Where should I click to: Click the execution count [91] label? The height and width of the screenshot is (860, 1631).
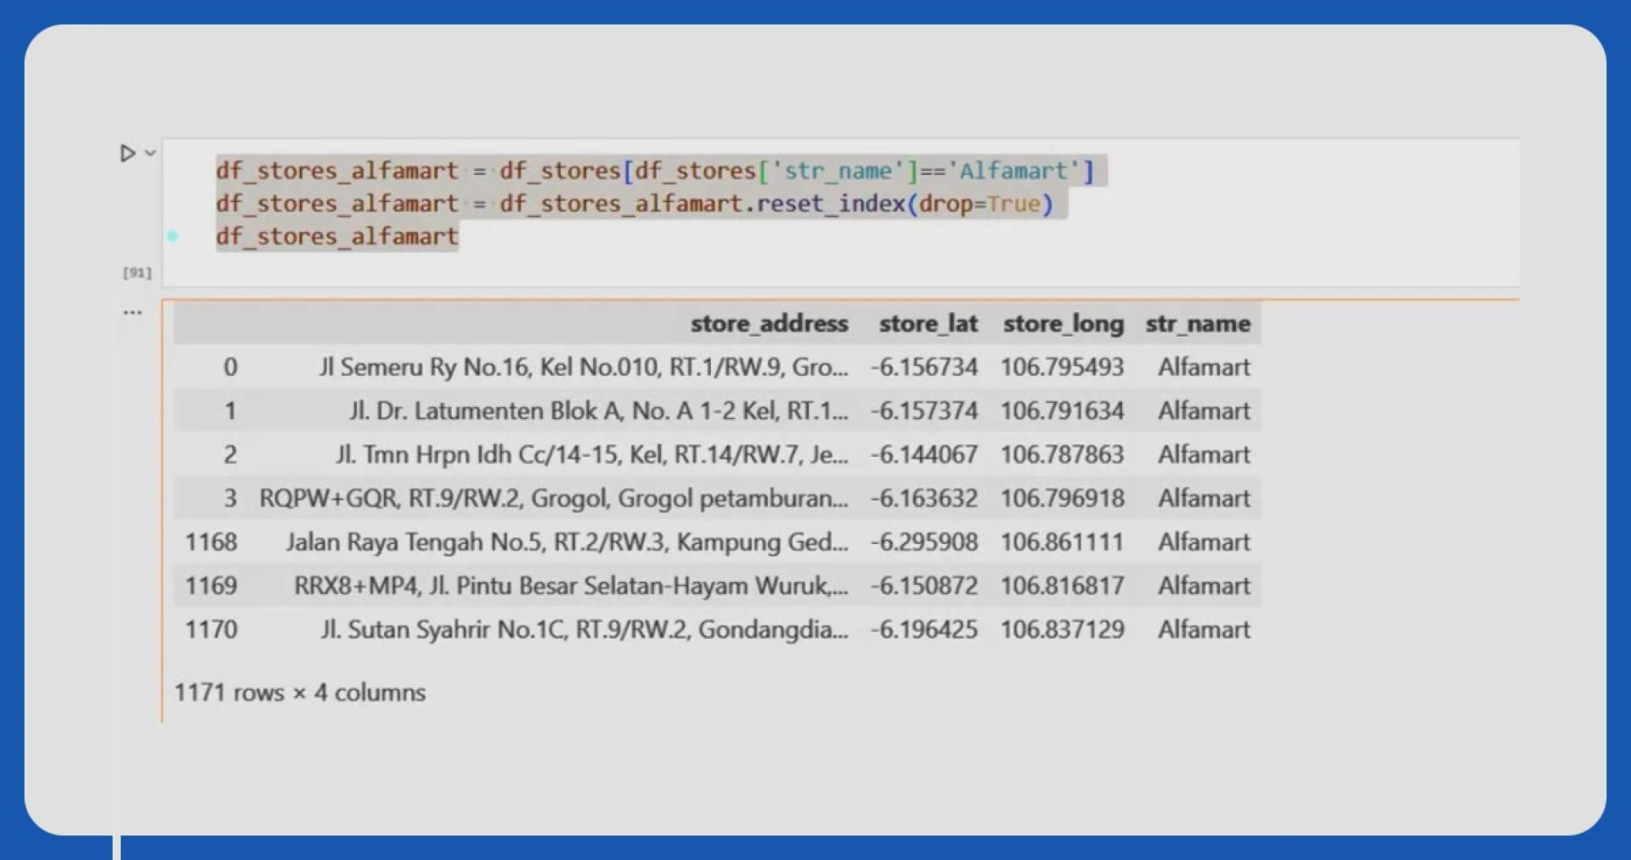coord(137,273)
